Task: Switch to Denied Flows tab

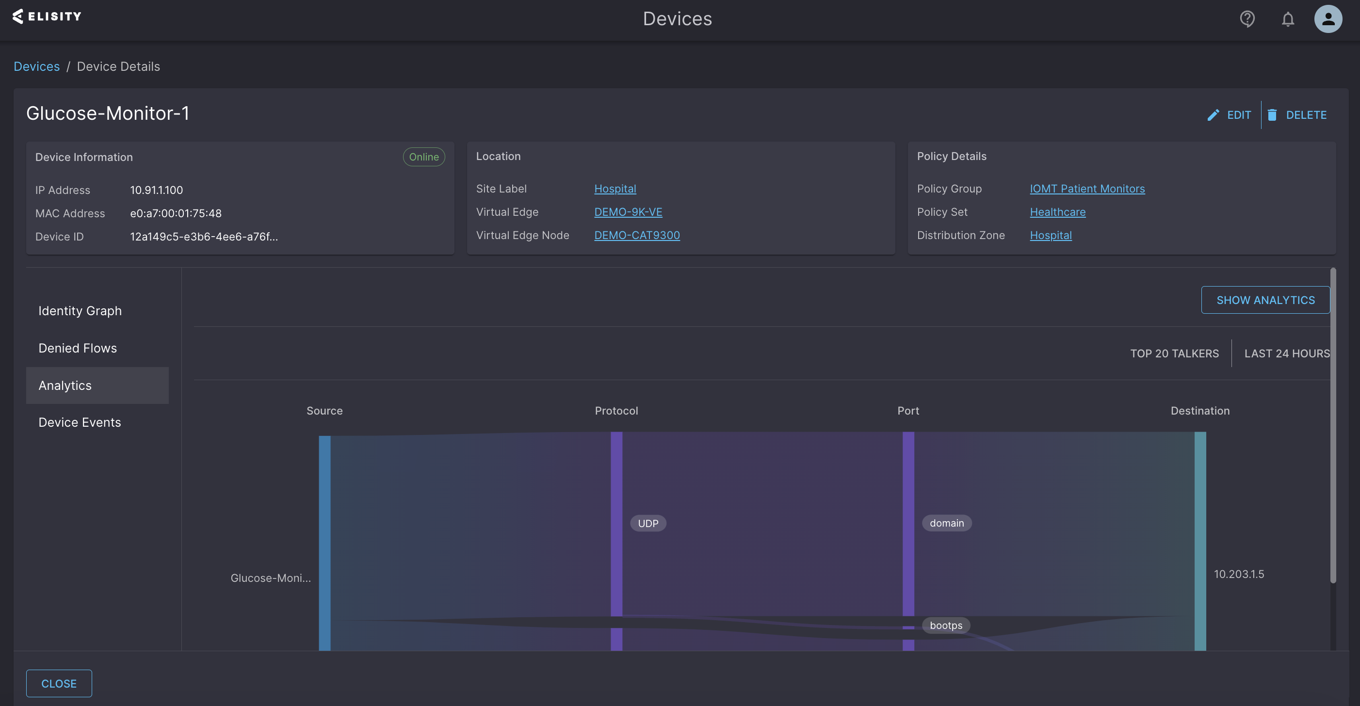Action: coord(78,348)
